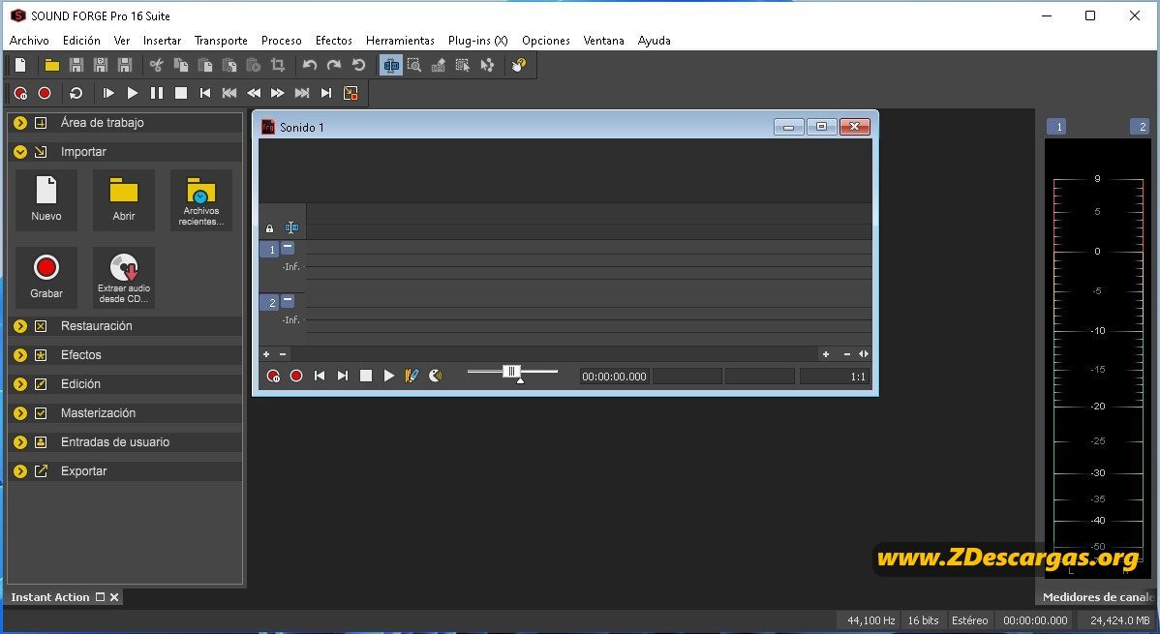Click Abrir folder tile

(x=124, y=199)
